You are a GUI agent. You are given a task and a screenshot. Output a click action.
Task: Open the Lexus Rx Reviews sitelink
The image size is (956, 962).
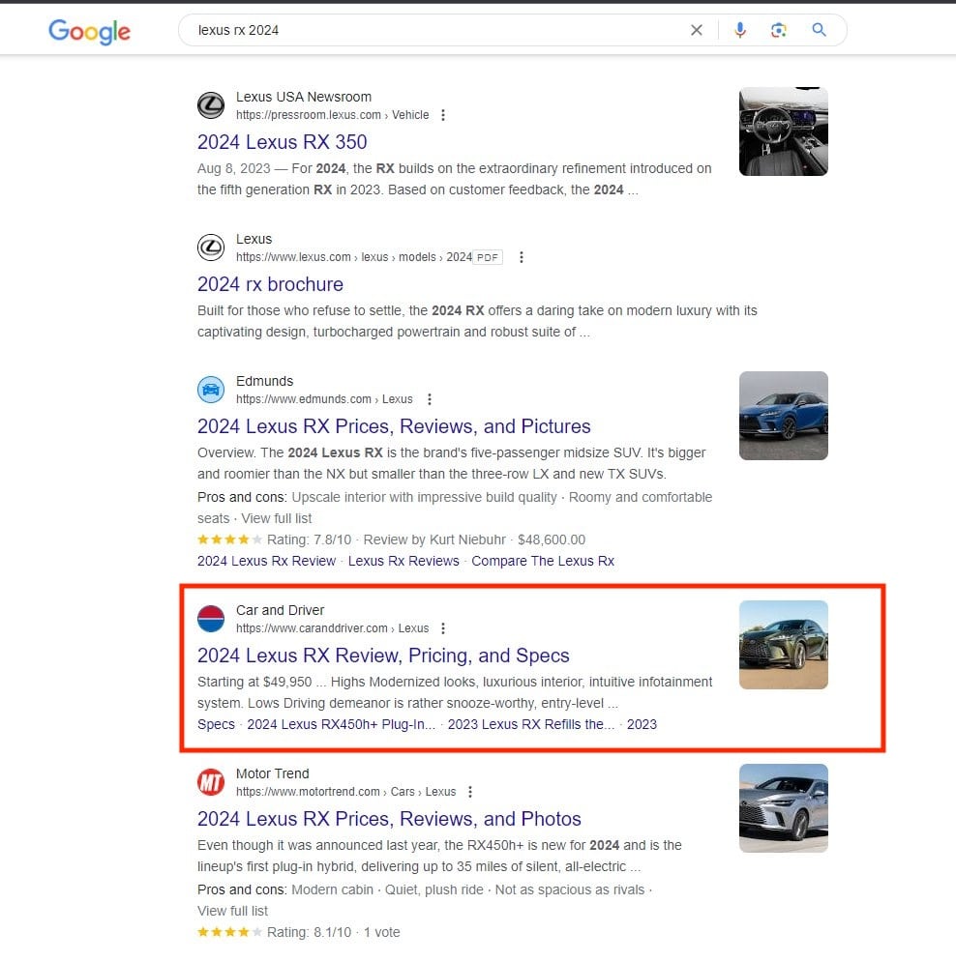click(403, 561)
